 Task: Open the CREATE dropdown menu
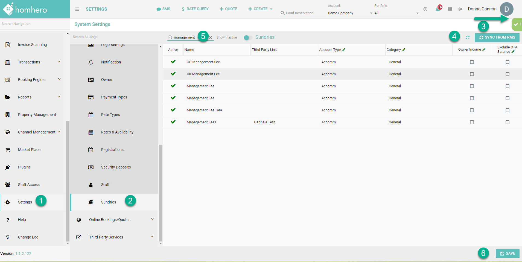[260, 9]
